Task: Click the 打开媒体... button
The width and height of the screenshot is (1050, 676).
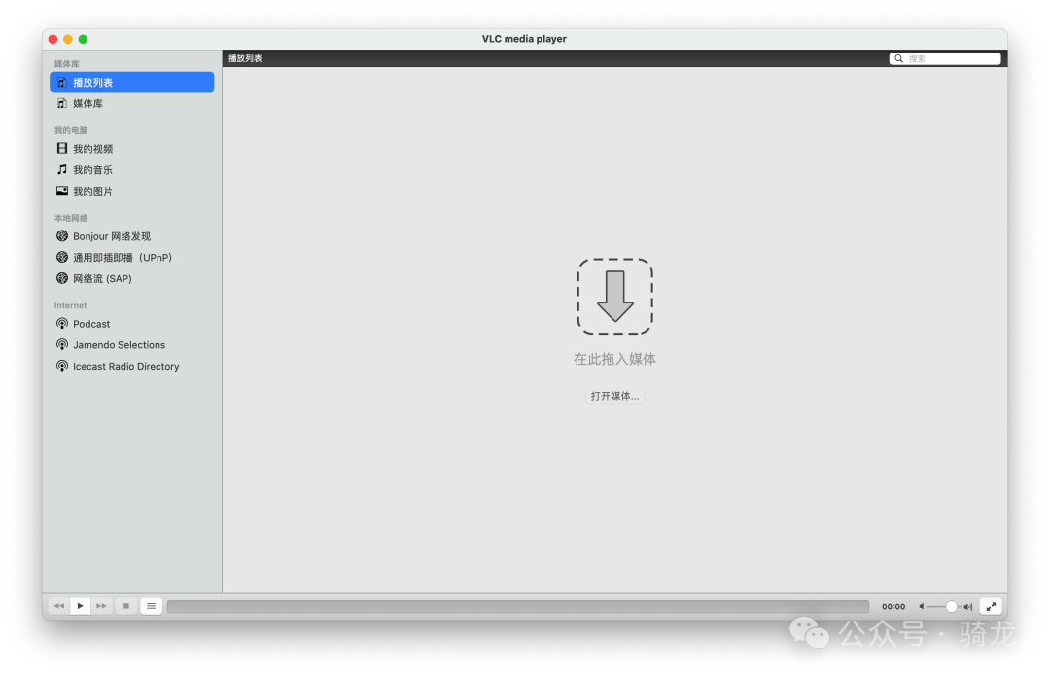Action: coord(614,396)
